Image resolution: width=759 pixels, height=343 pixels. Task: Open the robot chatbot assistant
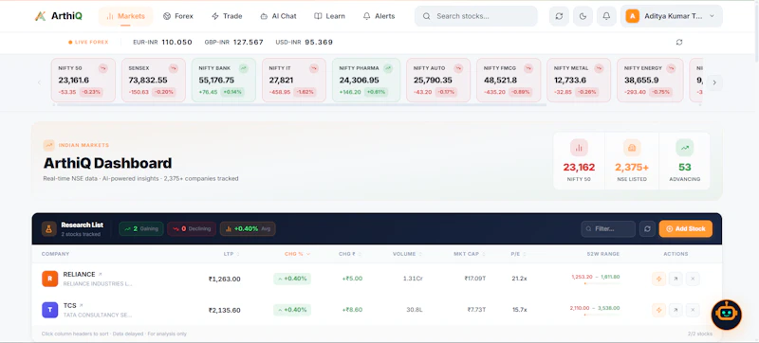click(x=726, y=315)
